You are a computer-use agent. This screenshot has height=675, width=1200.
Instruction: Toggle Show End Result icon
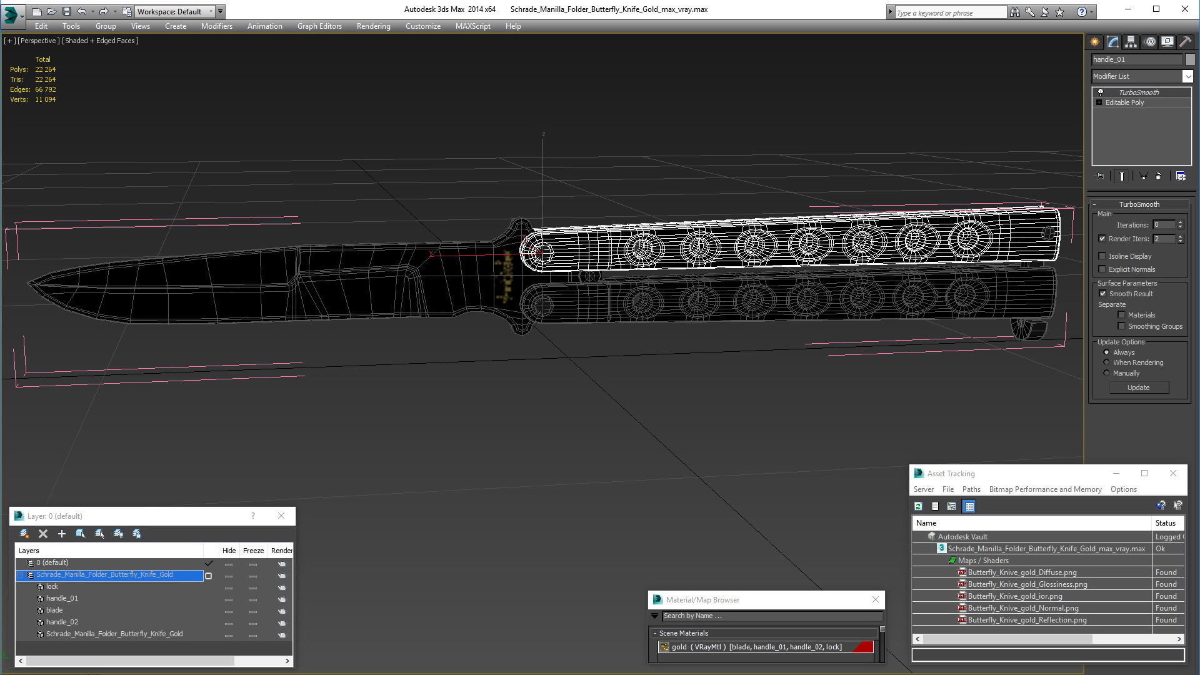(x=1122, y=176)
